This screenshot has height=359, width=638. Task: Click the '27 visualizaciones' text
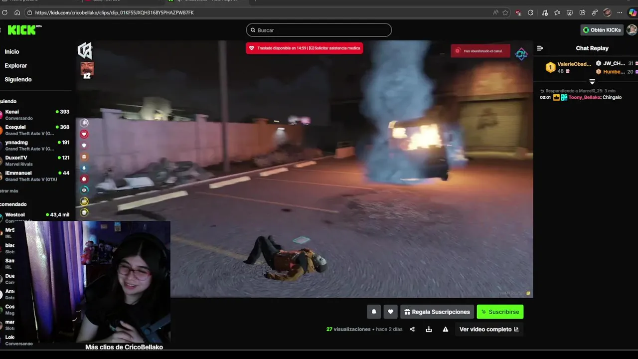348,329
